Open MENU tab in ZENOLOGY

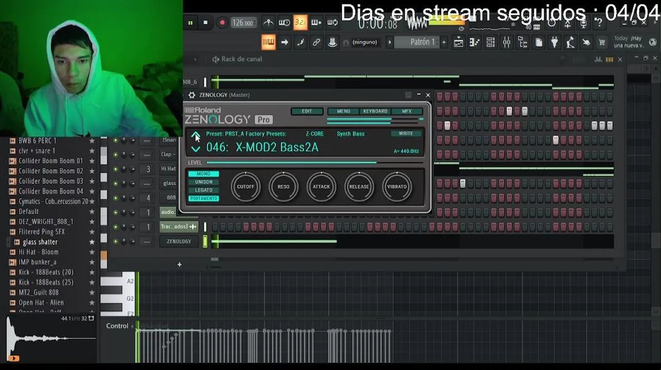click(x=343, y=111)
